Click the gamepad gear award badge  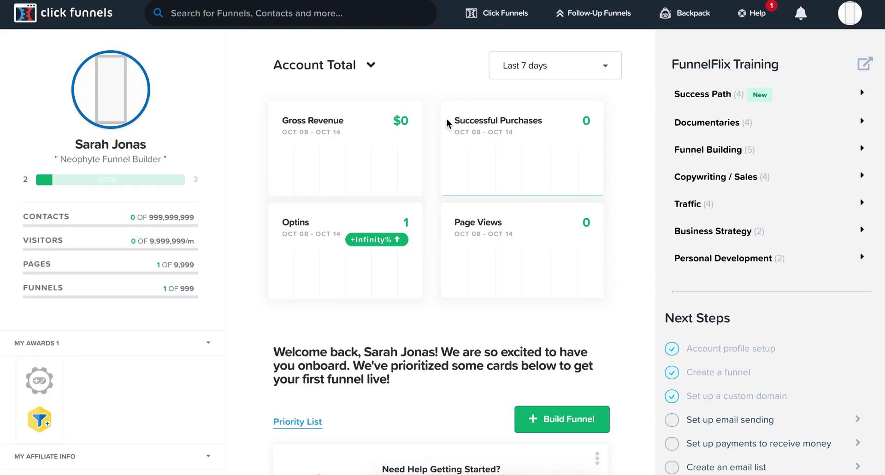coord(39,380)
